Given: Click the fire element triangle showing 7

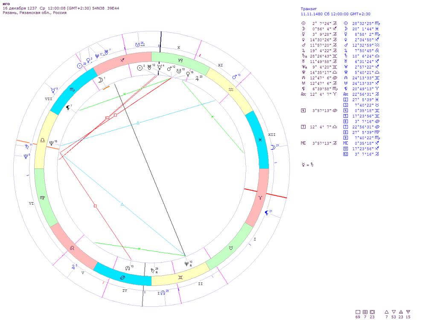Looking at the screenshot, I should (387, 311).
